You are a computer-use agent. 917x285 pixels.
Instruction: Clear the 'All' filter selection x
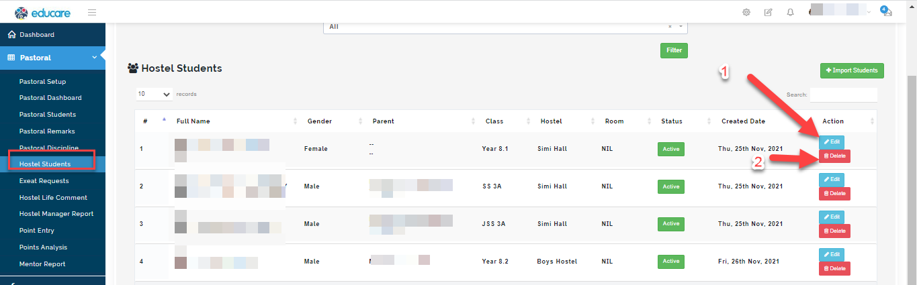(670, 27)
